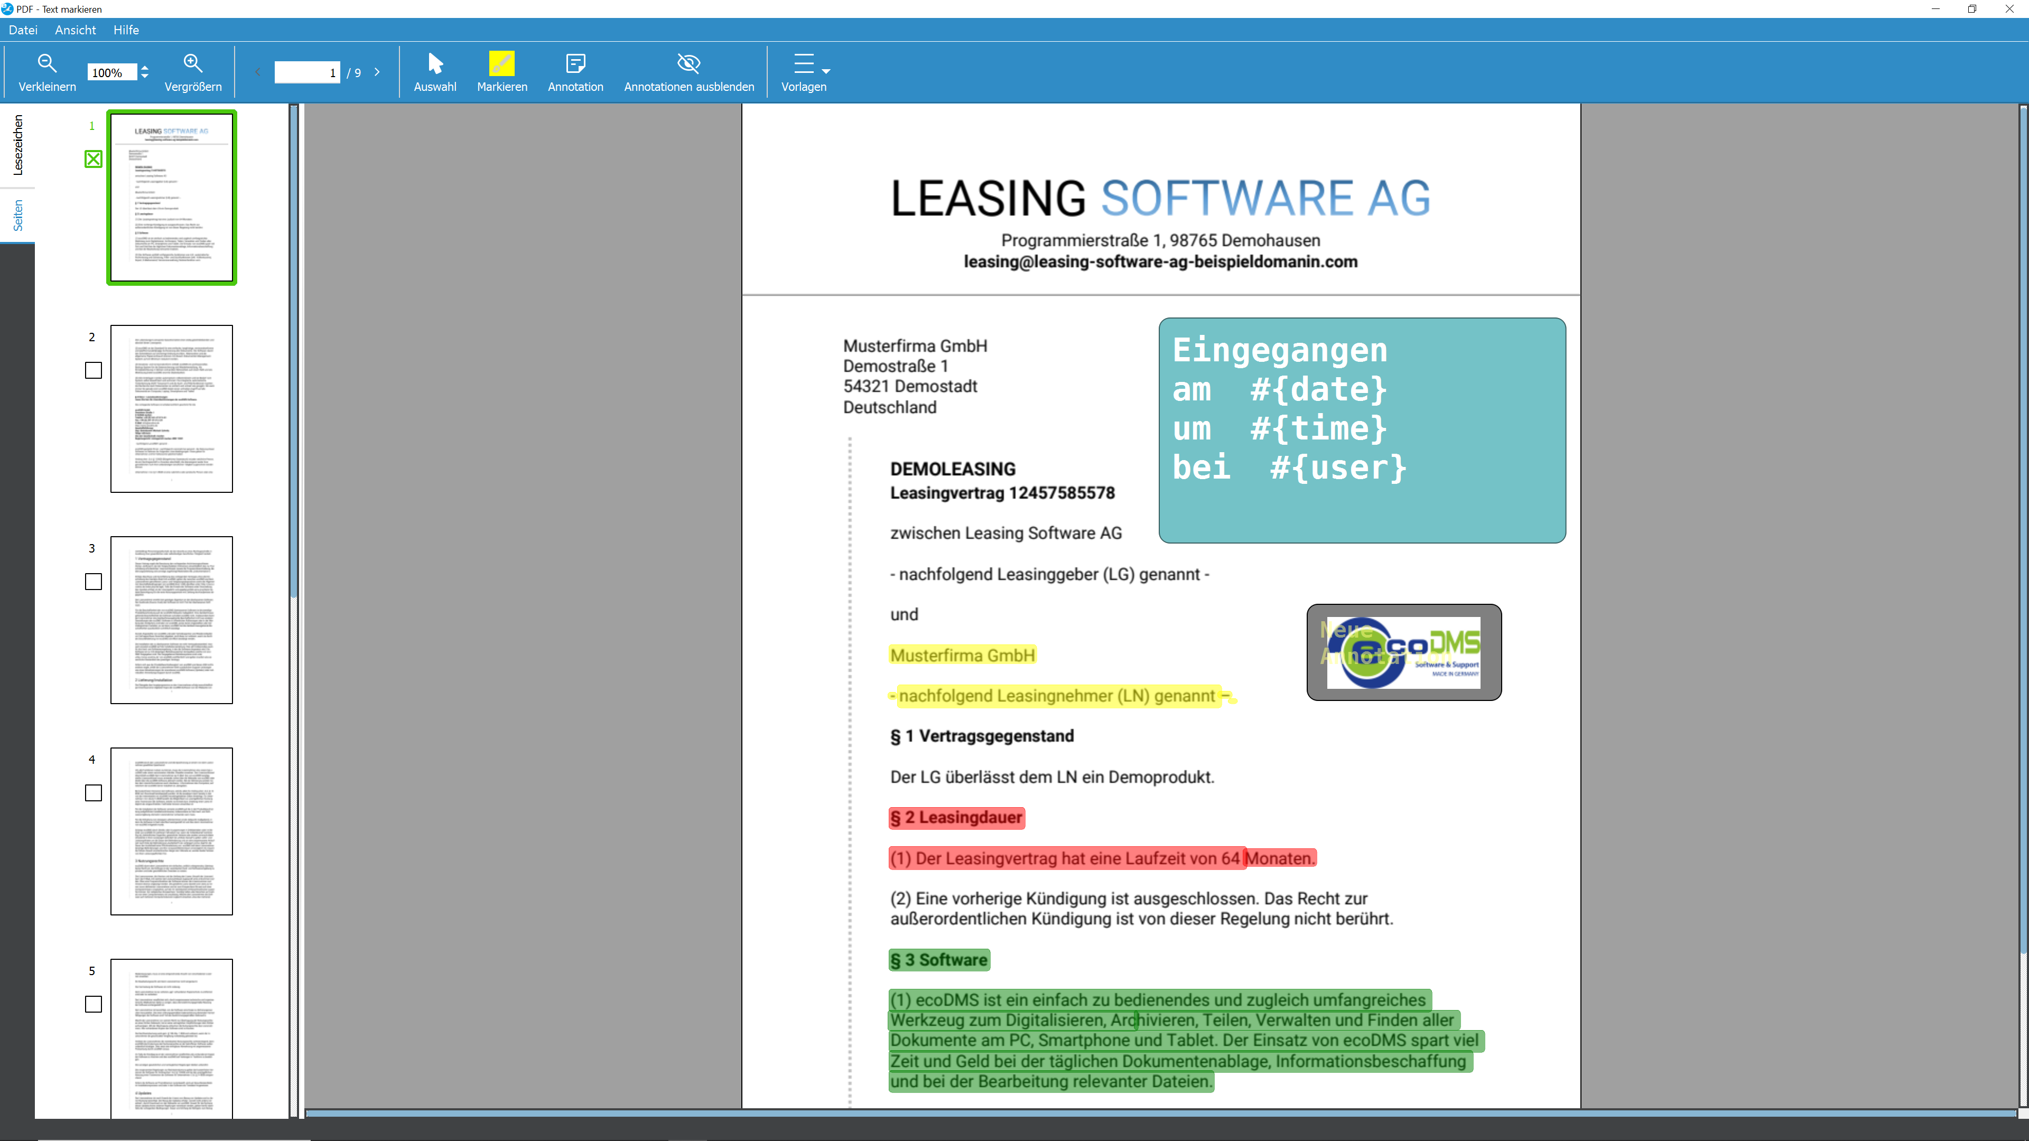
Task: Click the ecoDMS app icon in title bar
Action: (7, 8)
